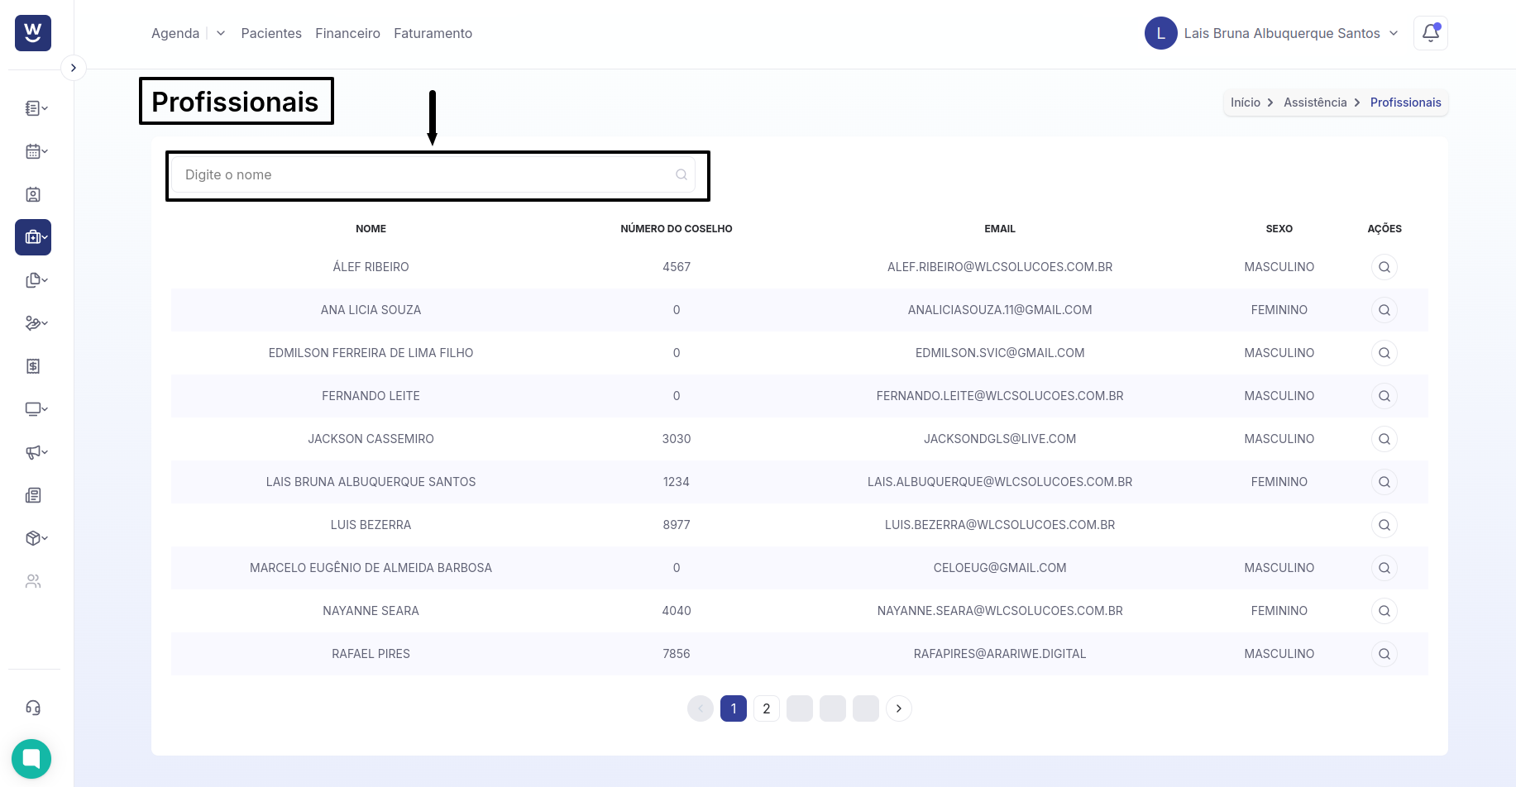Image resolution: width=1516 pixels, height=787 pixels.
Task: Select email EDMILSON.SVIC@GMAIL.COM
Action: coord(1000,353)
